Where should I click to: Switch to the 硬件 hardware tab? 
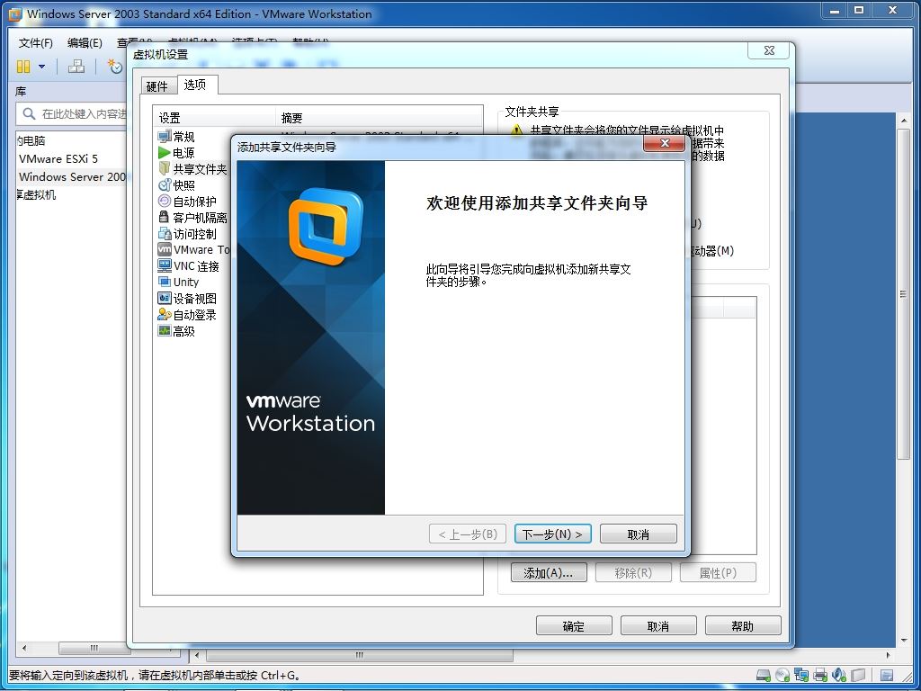157,86
